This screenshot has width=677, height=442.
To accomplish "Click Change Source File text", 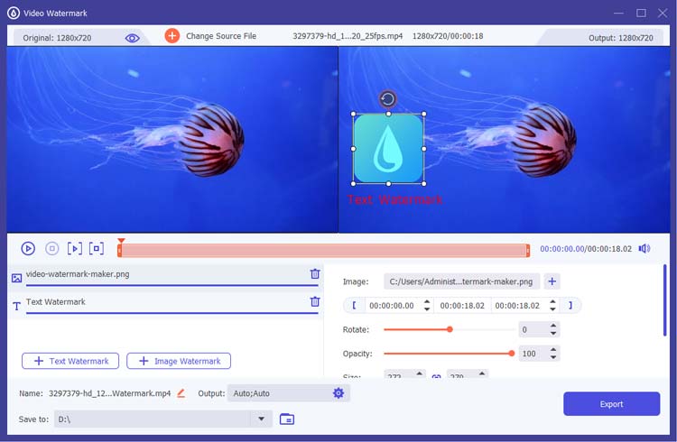I will (221, 36).
